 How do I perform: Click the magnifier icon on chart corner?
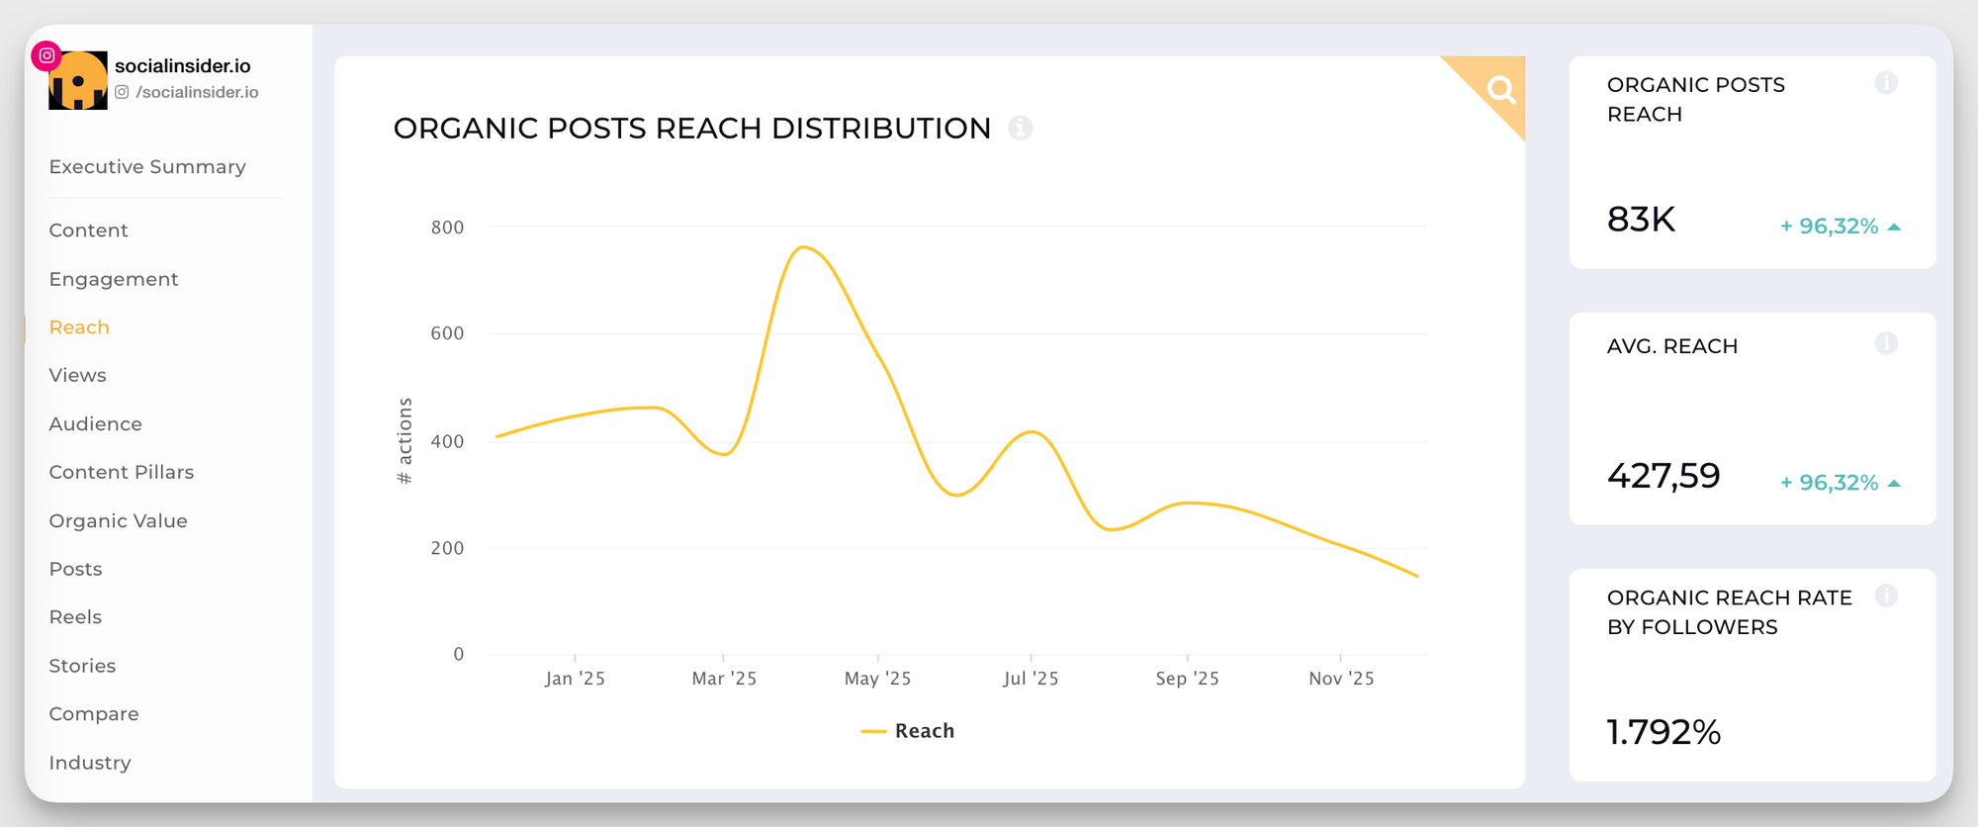pos(1500,90)
